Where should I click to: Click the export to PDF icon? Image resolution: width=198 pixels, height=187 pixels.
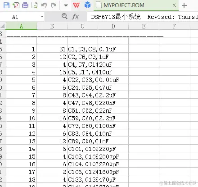pyautogui.click(x=16, y=5)
